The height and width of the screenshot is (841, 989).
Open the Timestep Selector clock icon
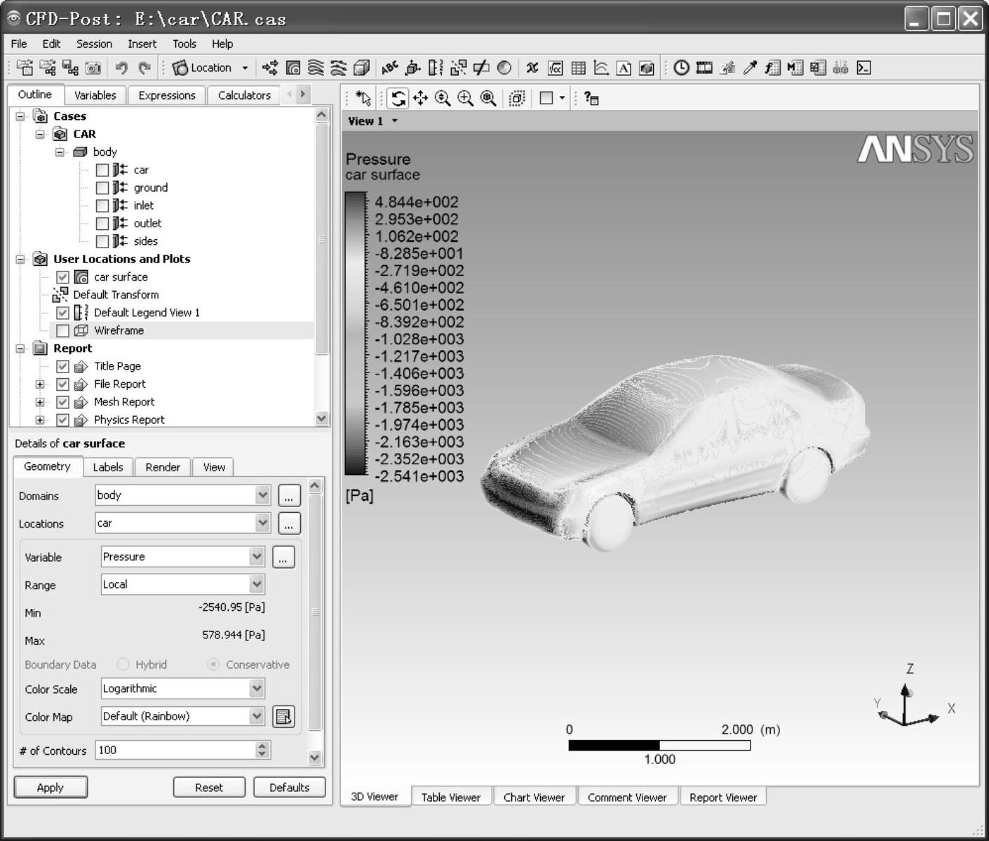tap(681, 68)
